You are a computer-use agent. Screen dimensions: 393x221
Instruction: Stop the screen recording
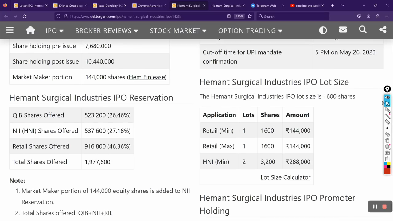coord(384,207)
